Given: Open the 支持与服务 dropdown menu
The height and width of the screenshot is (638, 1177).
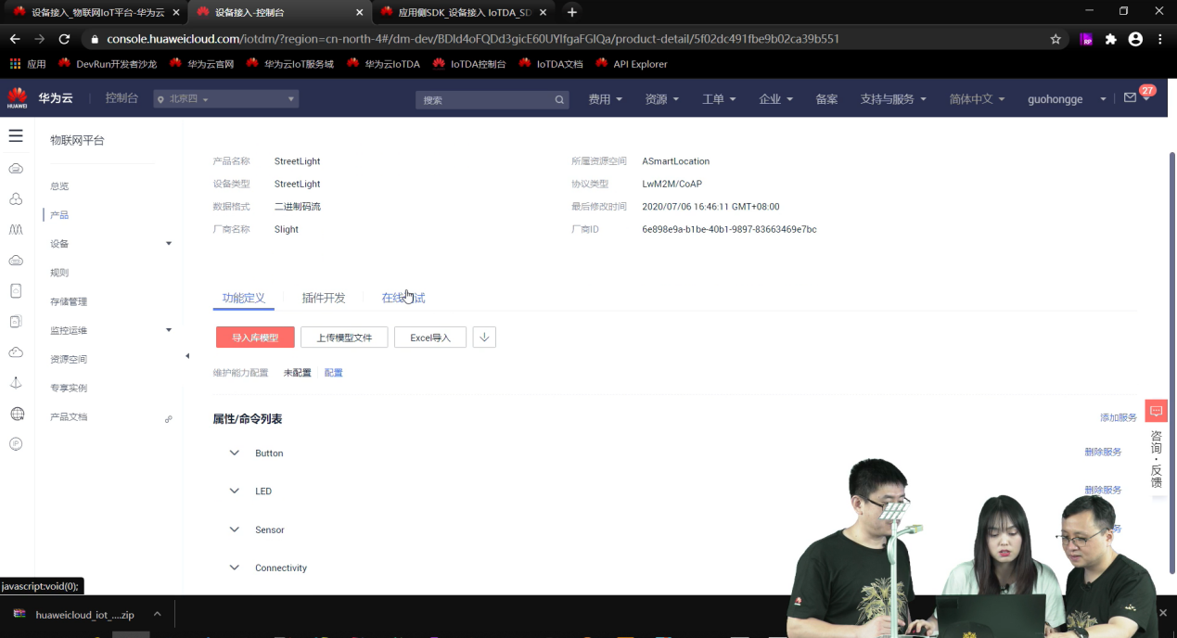Looking at the screenshot, I should click(x=893, y=99).
